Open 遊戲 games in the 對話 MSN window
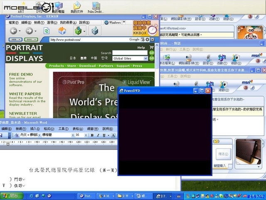The width and height of the screenshot is (266, 200). pyautogui.click(x=236, y=60)
